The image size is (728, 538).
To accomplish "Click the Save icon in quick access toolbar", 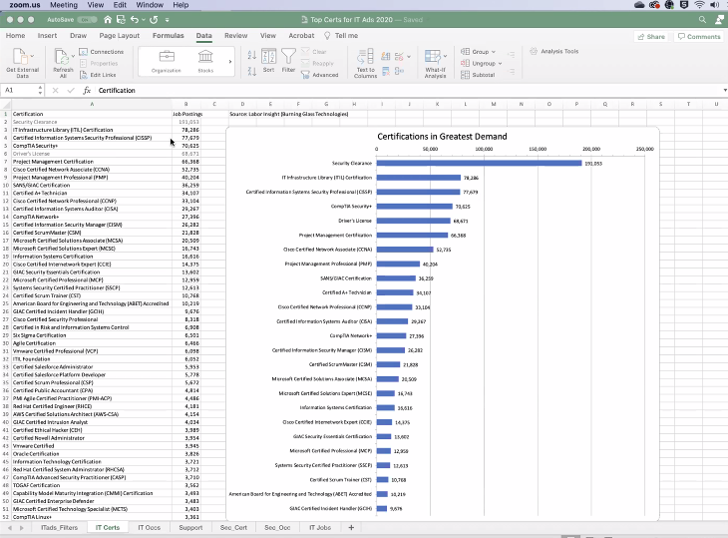I will tap(121, 20).
